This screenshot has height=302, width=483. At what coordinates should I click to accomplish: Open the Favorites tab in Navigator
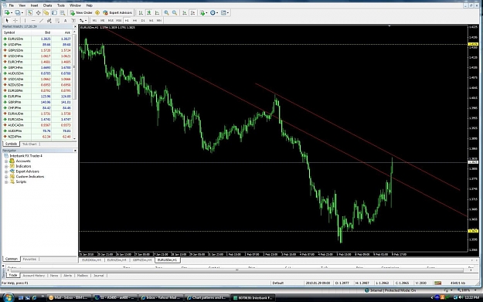(x=29, y=260)
